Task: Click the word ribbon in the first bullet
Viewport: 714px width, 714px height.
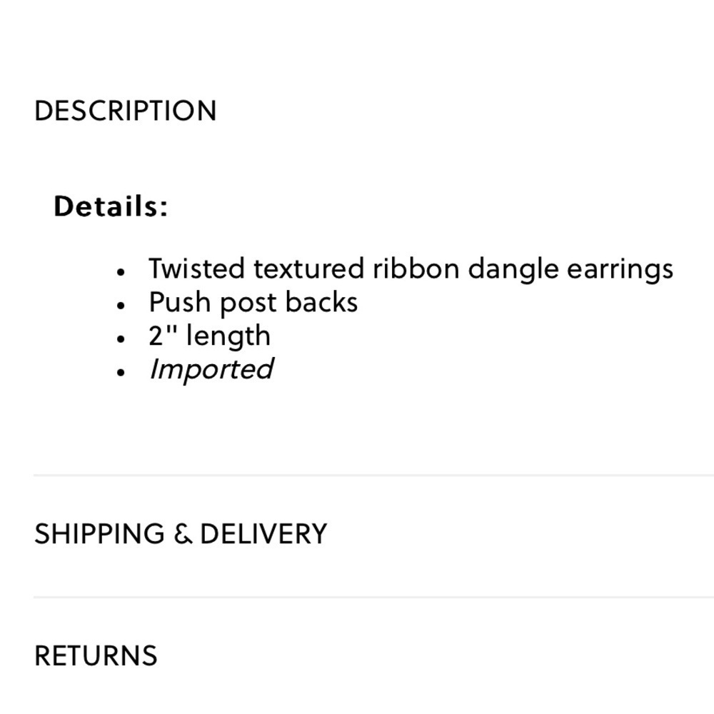Action: pos(416,268)
